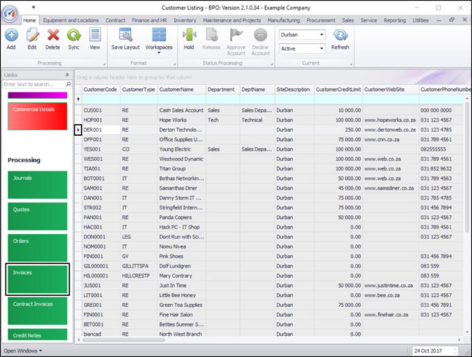Screen dimensions: 472x357
Task: Click the Hold status icon
Action: (x=188, y=35)
